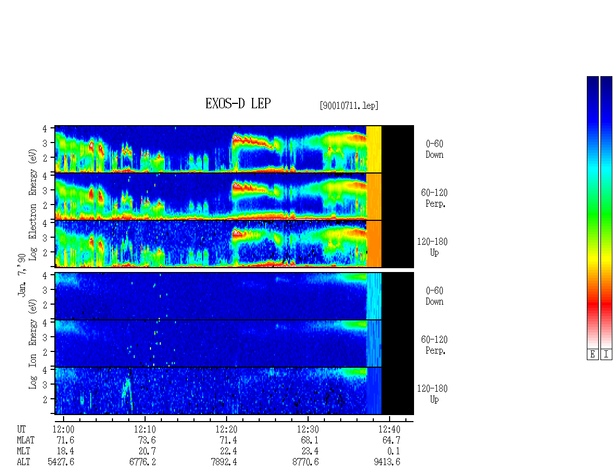
Task: Click the ion 60-120 Perp. spectrogram panel
Action: tap(234, 343)
